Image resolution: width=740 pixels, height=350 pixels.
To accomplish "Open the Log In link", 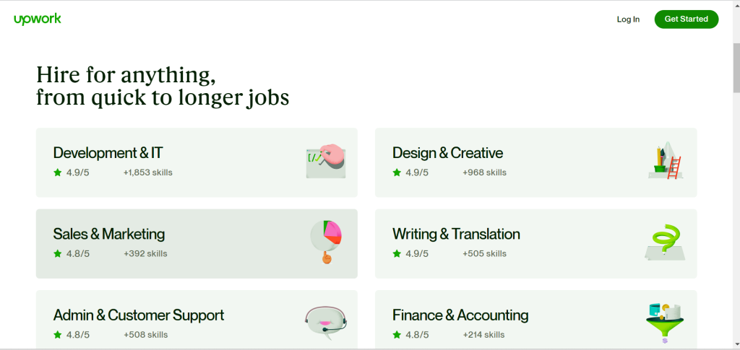I will 628,19.
